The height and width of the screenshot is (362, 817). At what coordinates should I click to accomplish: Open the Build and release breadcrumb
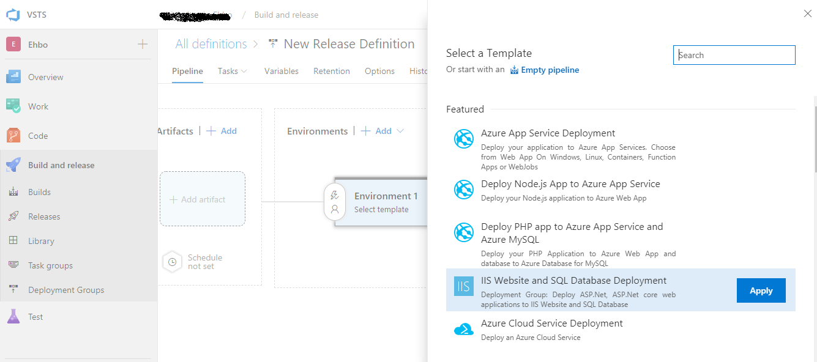click(x=286, y=15)
